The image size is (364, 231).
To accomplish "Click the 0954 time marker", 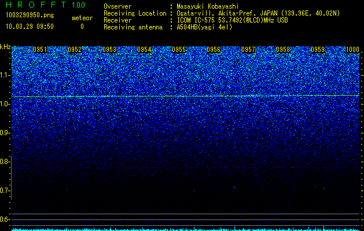I will pos(144,50).
